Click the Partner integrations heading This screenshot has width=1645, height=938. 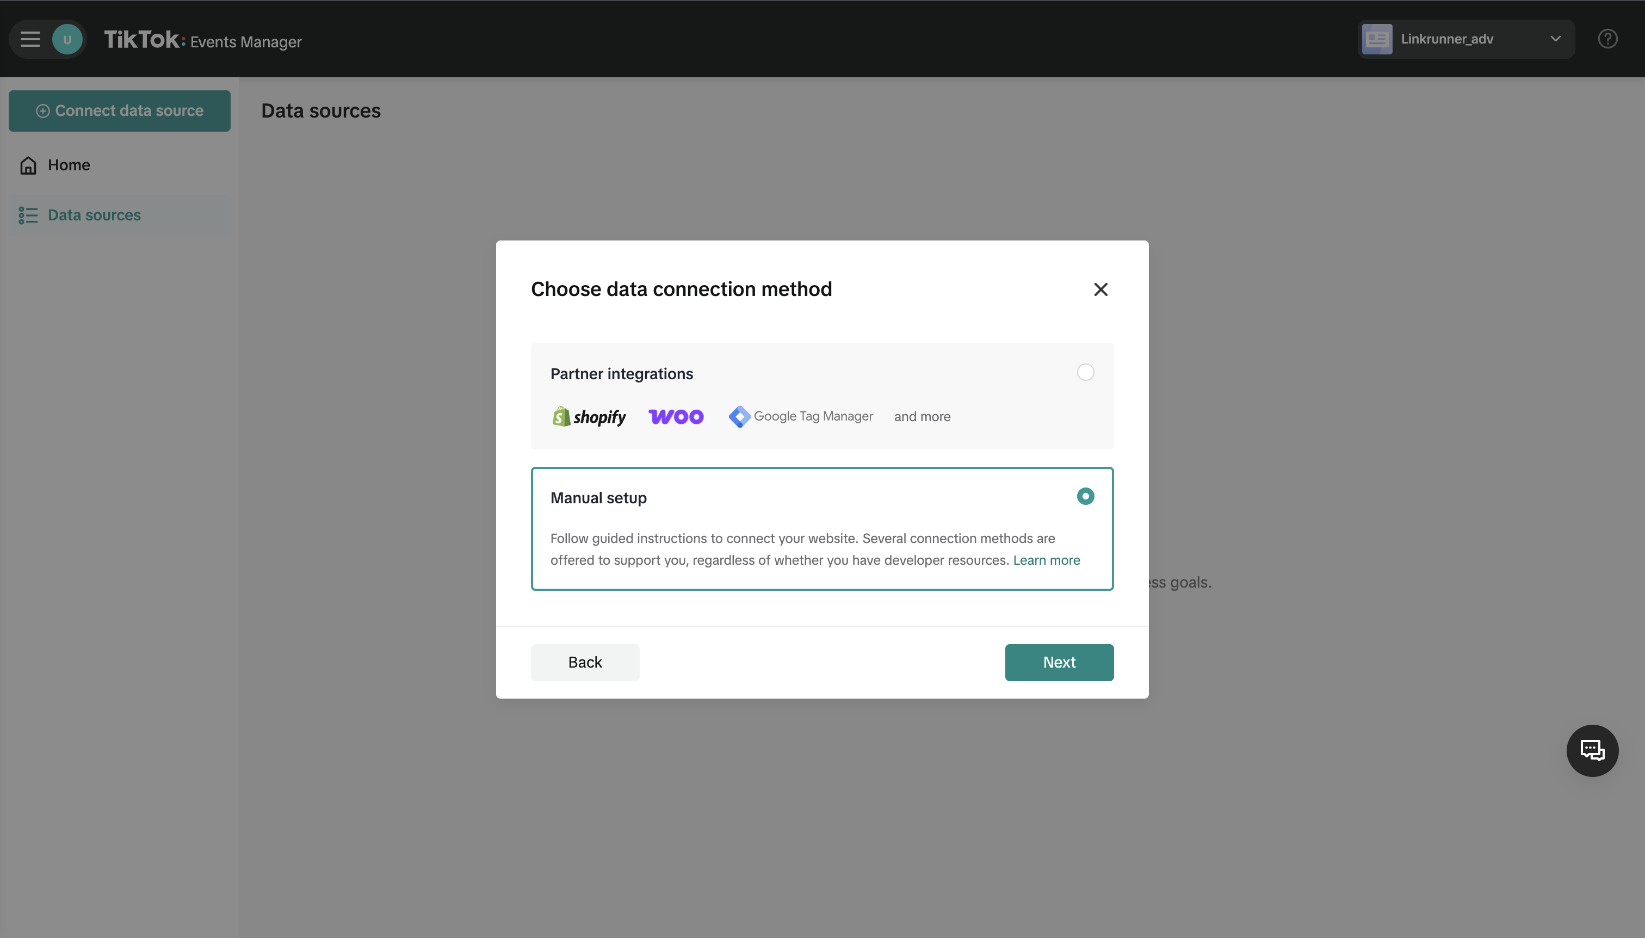click(x=622, y=374)
